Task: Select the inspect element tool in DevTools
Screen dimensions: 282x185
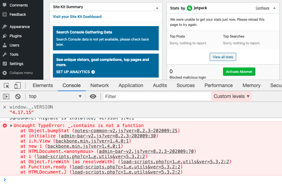Action: click(6, 85)
